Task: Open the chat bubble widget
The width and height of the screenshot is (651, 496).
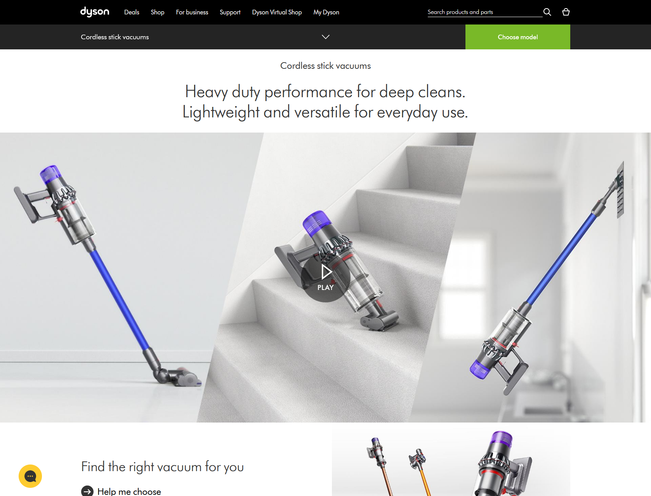Action: click(x=30, y=476)
